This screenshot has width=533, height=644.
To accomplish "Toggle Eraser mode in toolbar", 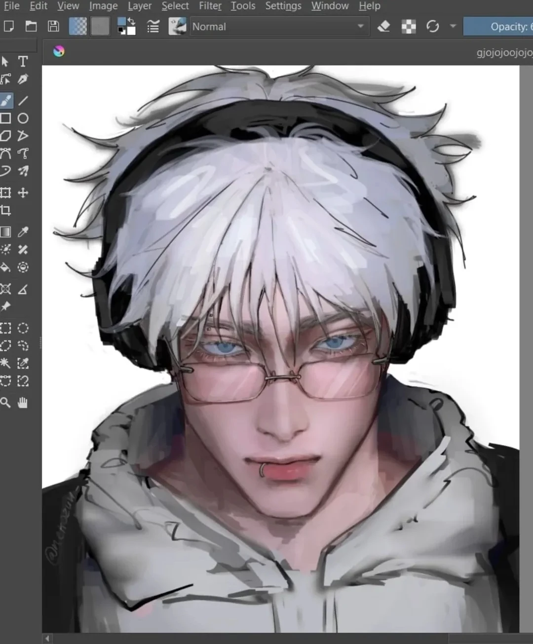I will [383, 27].
